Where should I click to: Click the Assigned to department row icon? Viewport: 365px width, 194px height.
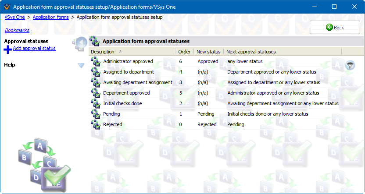click(x=96, y=72)
